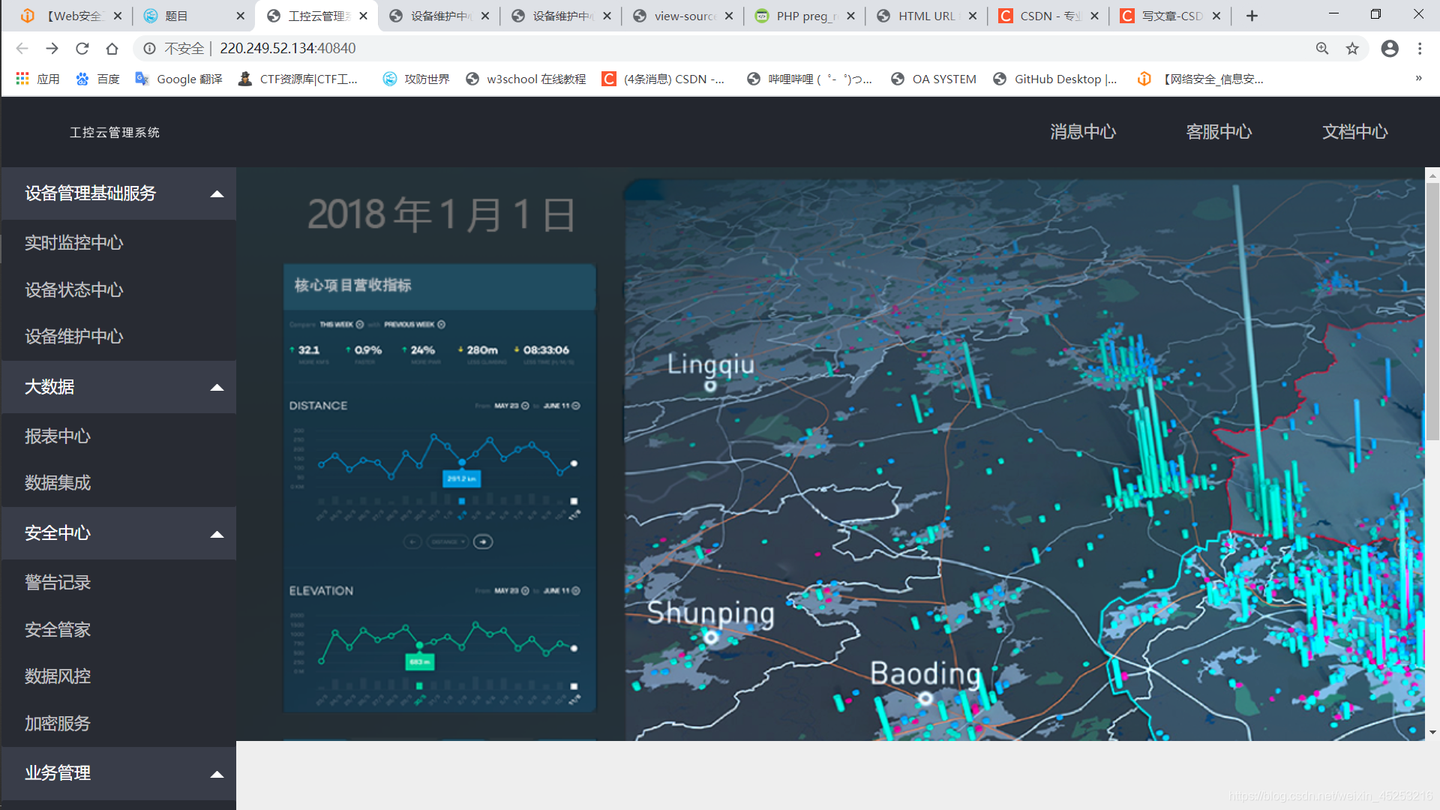Image resolution: width=1440 pixels, height=810 pixels.
Task: Open 警告记录 in the sidebar
Action: tap(57, 583)
